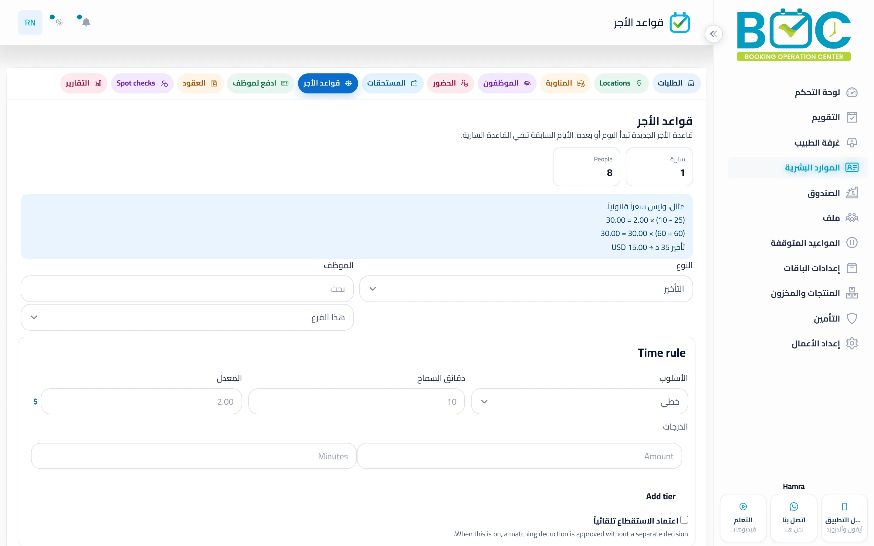Switch to the ادفع لموظف tab
The width and height of the screenshot is (874, 546).
[260, 83]
